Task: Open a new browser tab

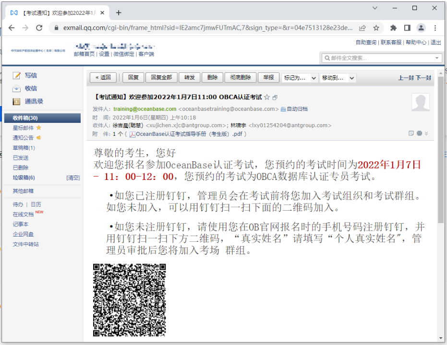Action: pyautogui.click(x=119, y=13)
